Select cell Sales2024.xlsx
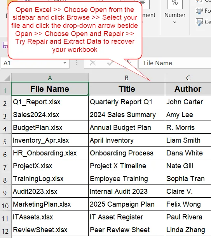Image resolution: width=211 pixels, height=238 pixels. (x=50, y=114)
